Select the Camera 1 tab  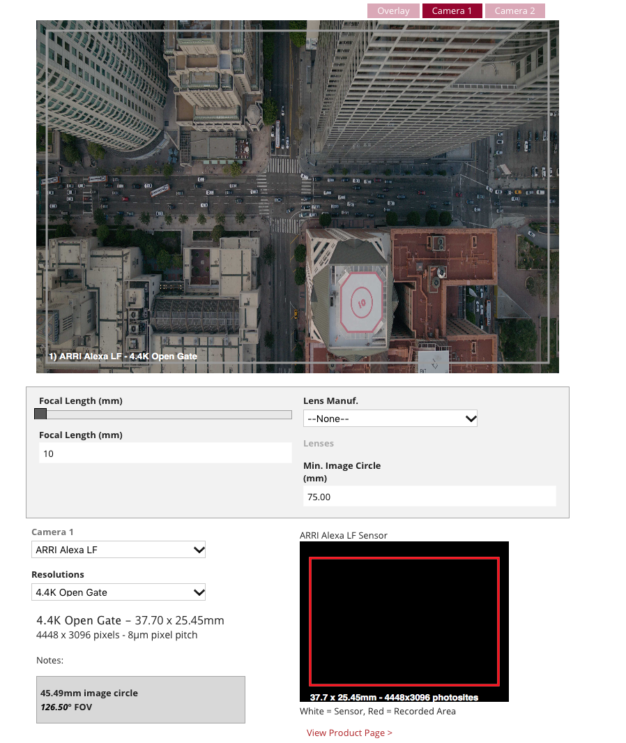pos(452,10)
